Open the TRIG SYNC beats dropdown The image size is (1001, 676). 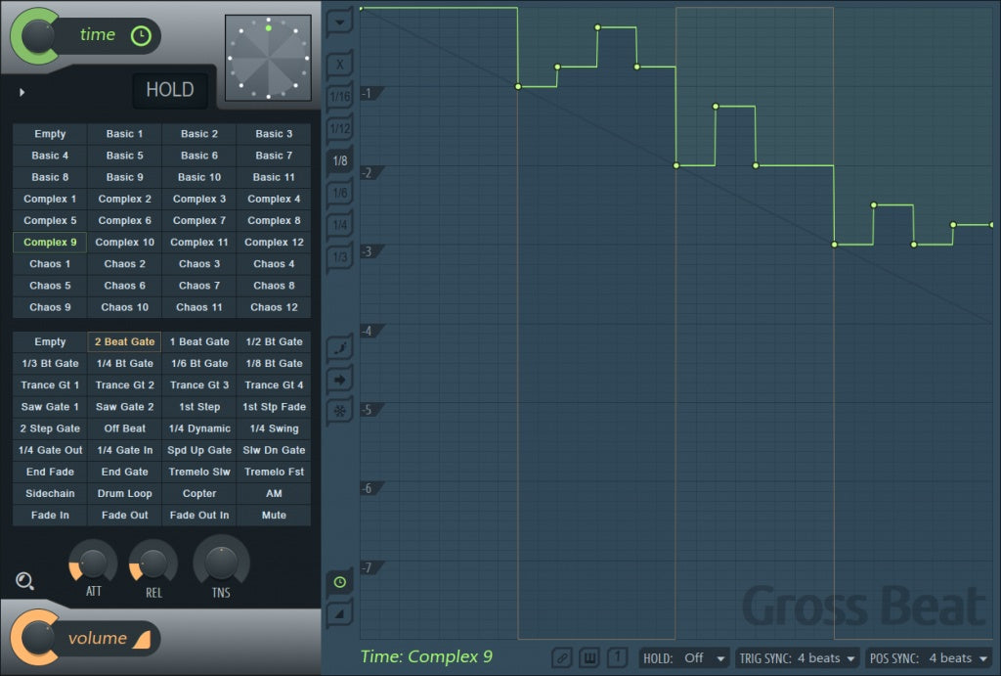[x=798, y=658]
